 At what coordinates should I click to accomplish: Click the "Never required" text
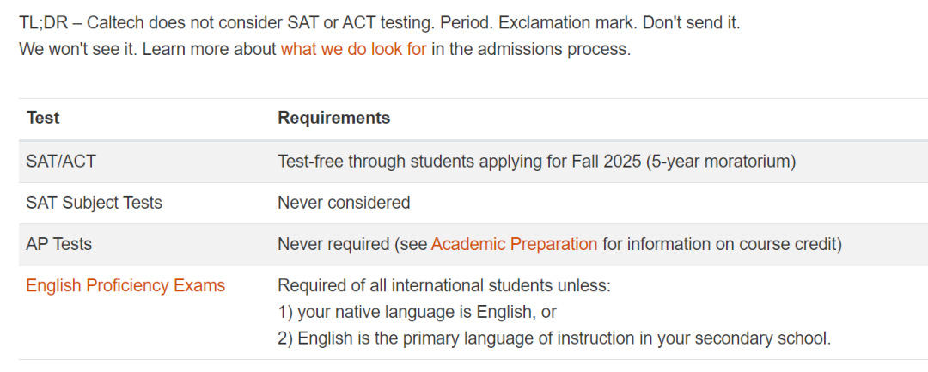pyautogui.click(x=333, y=244)
